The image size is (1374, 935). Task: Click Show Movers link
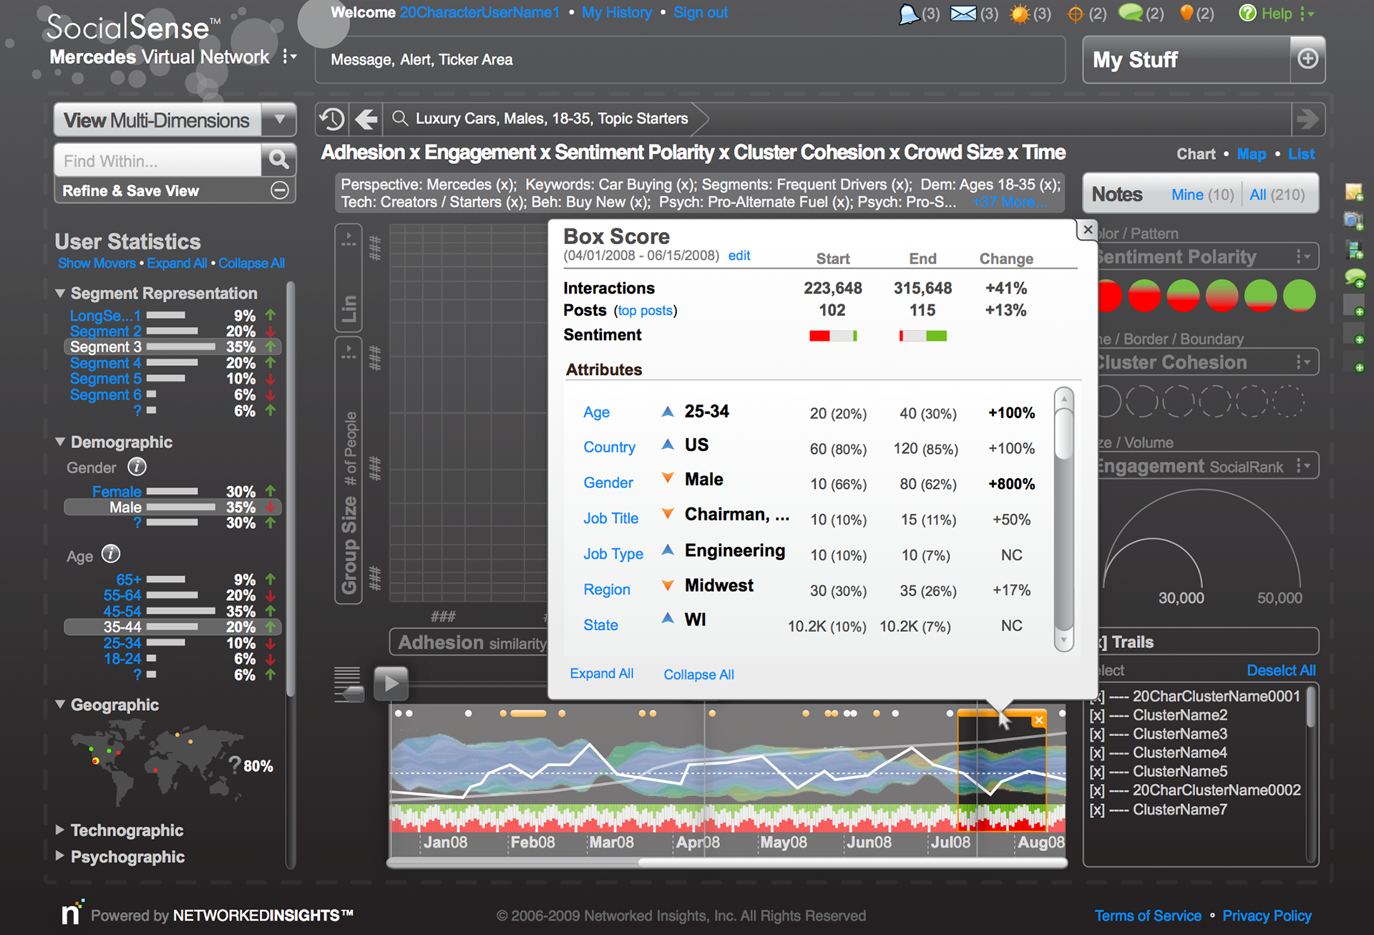97,263
